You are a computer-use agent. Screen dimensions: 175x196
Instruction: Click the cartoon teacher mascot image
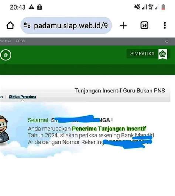pos(4,130)
